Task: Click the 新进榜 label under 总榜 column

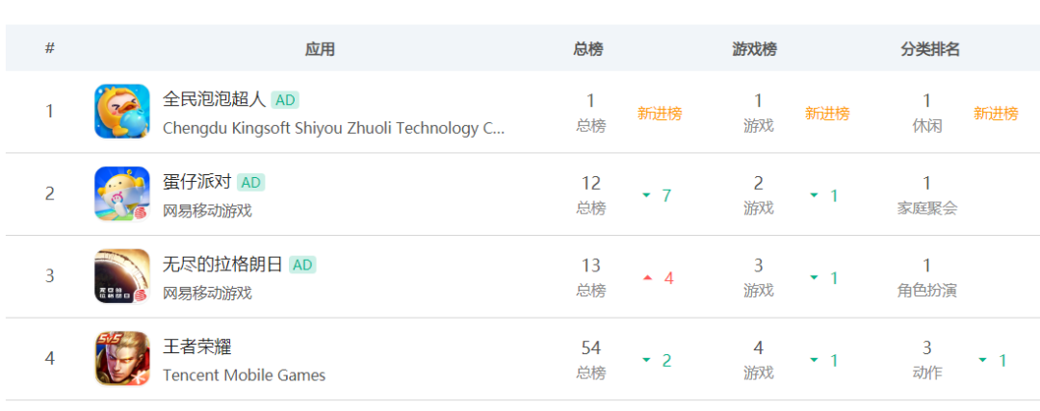Action: point(660,114)
